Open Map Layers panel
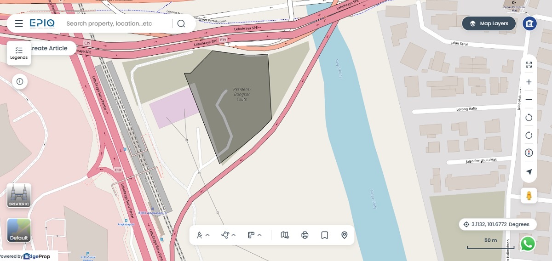Image resolution: width=552 pixels, height=261 pixels. (x=489, y=23)
